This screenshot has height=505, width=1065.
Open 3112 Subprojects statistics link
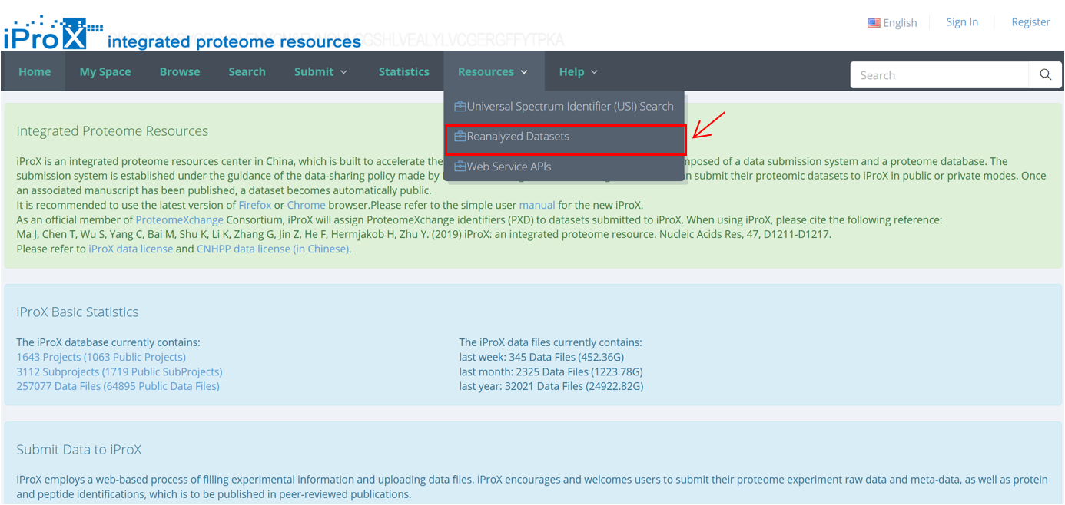tap(119, 371)
